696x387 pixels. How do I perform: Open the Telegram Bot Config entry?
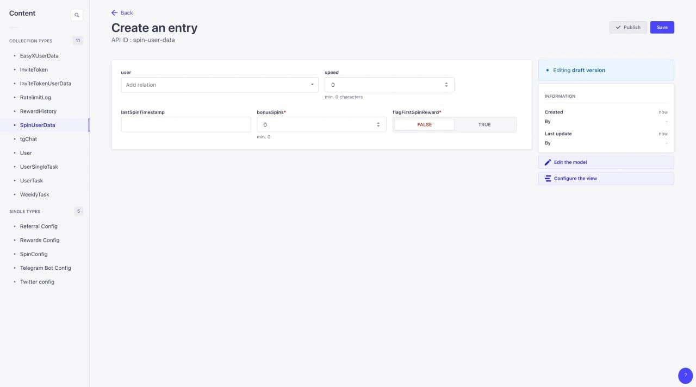46,268
